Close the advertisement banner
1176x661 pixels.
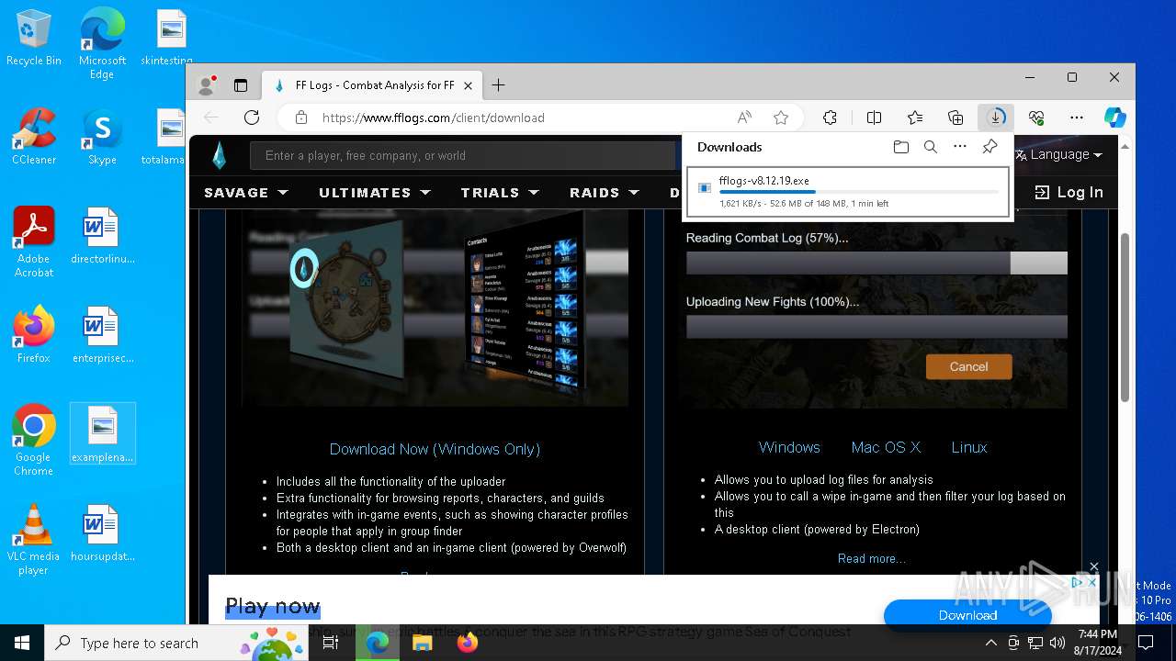[x=1093, y=566]
